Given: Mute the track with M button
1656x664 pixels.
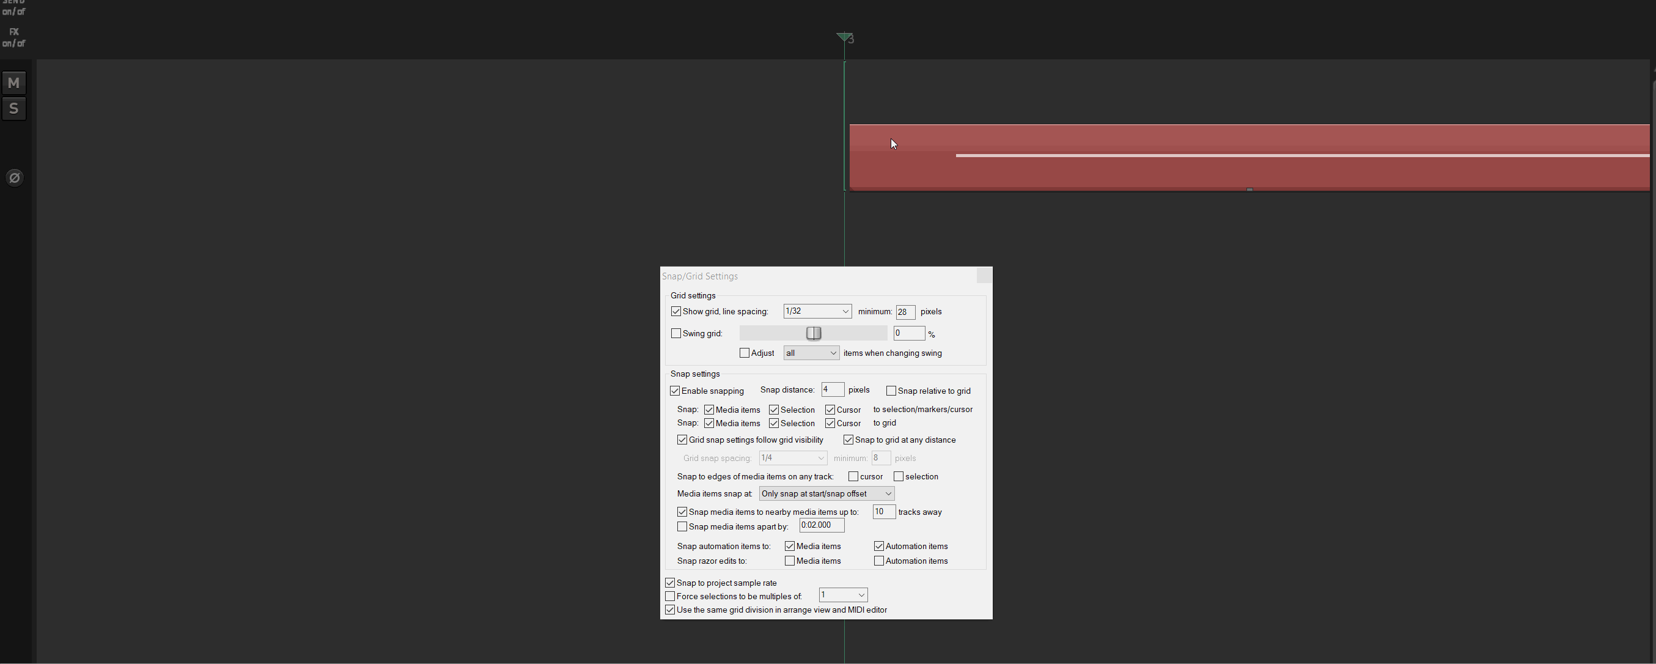Looking at the screenshot, I should (13, 83).
